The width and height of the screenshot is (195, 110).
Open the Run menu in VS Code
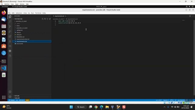coord(33,13)
